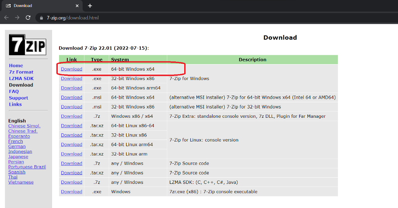The height and width of the screenshot is (208, 398).
Task: Open the FAQ sidebar link
Action: pos(14,91)
